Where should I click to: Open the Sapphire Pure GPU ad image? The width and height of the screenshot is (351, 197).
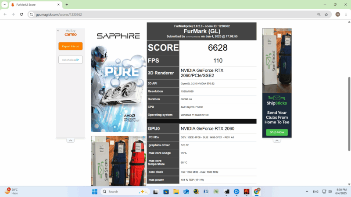tap(118, 88)
